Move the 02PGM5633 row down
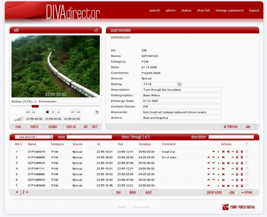 (x=214, y=180)
